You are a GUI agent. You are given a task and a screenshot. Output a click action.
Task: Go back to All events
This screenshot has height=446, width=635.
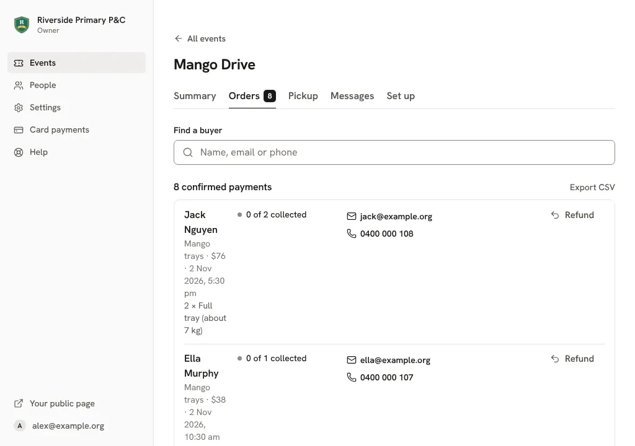[200, 38]
